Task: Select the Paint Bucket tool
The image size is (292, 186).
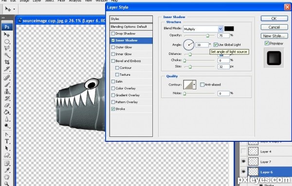Action: [7, 112]
